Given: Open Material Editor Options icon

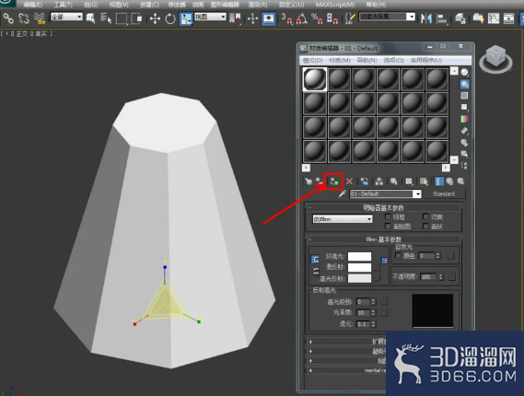Looking at the screenshot, I should (x=464, y=143).
